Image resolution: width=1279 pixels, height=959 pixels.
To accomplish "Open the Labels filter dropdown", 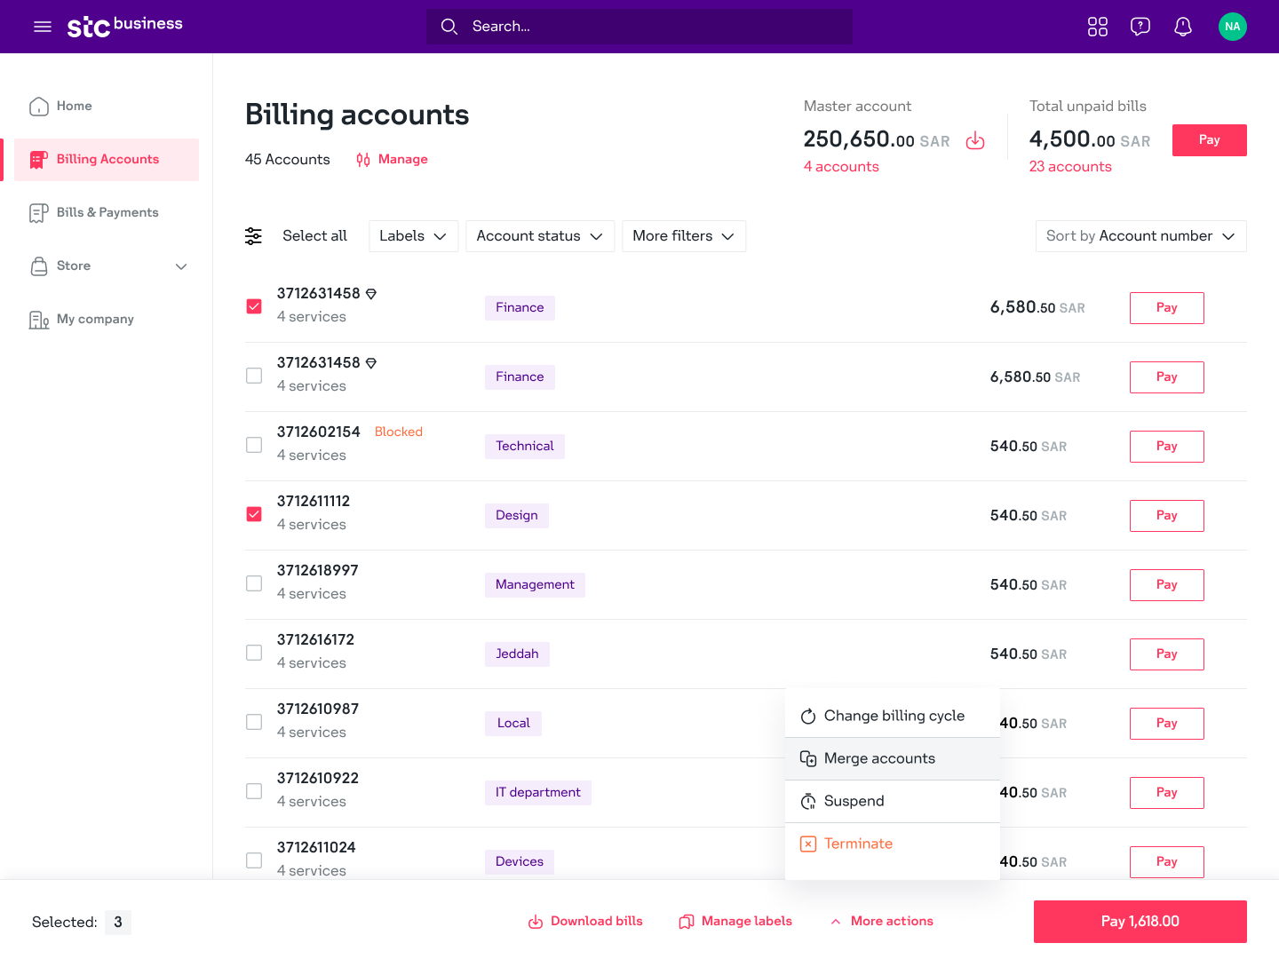I will (413, 236).
